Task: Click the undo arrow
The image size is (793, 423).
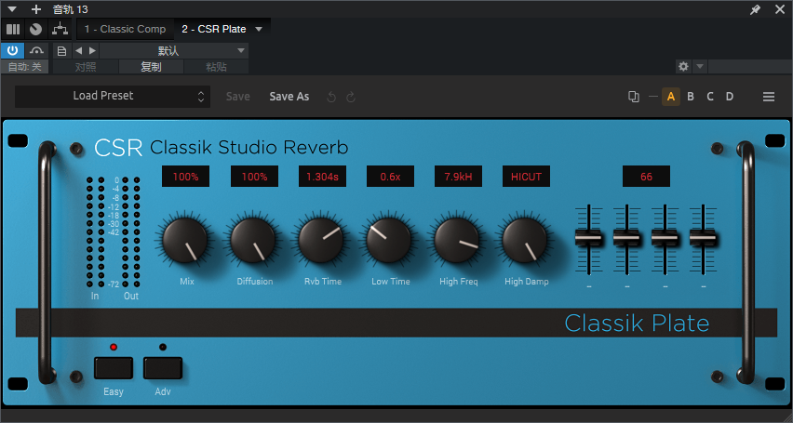Action: pos(331,97)
